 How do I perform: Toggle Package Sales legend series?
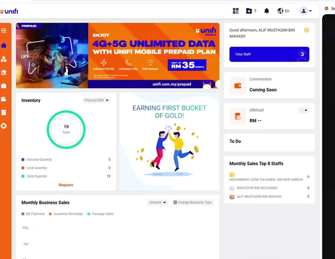pyautogui.click(x=100, y=214)
